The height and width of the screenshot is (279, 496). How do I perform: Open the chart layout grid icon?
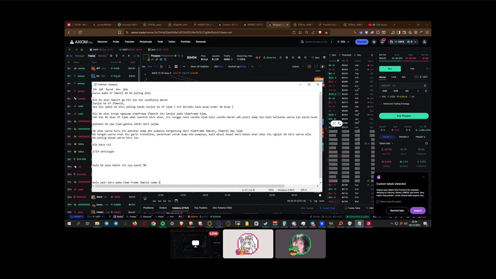[x=176, y=66]
